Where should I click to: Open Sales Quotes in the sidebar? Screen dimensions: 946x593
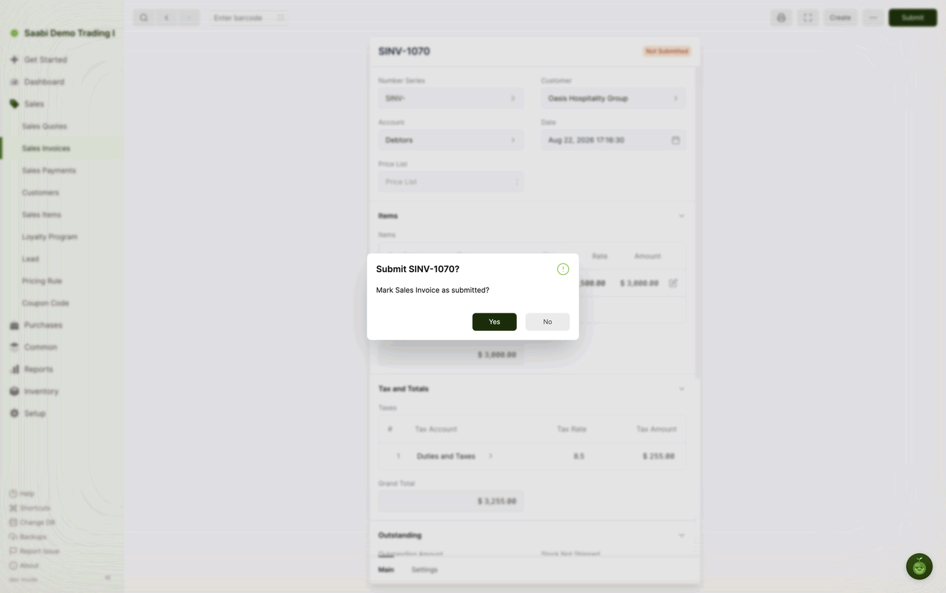61,126
